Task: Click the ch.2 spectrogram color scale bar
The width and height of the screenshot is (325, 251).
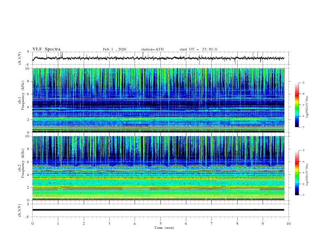Action: click(297, 173)
